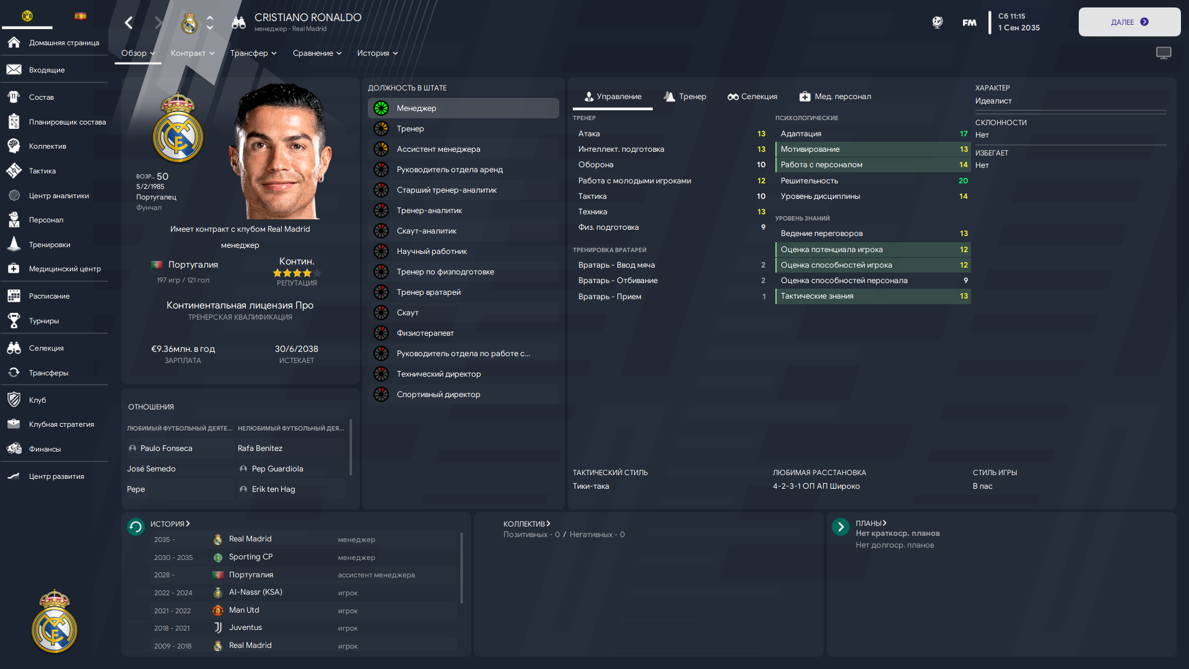Click the world globe icon in header

click(x=938, y=22)
